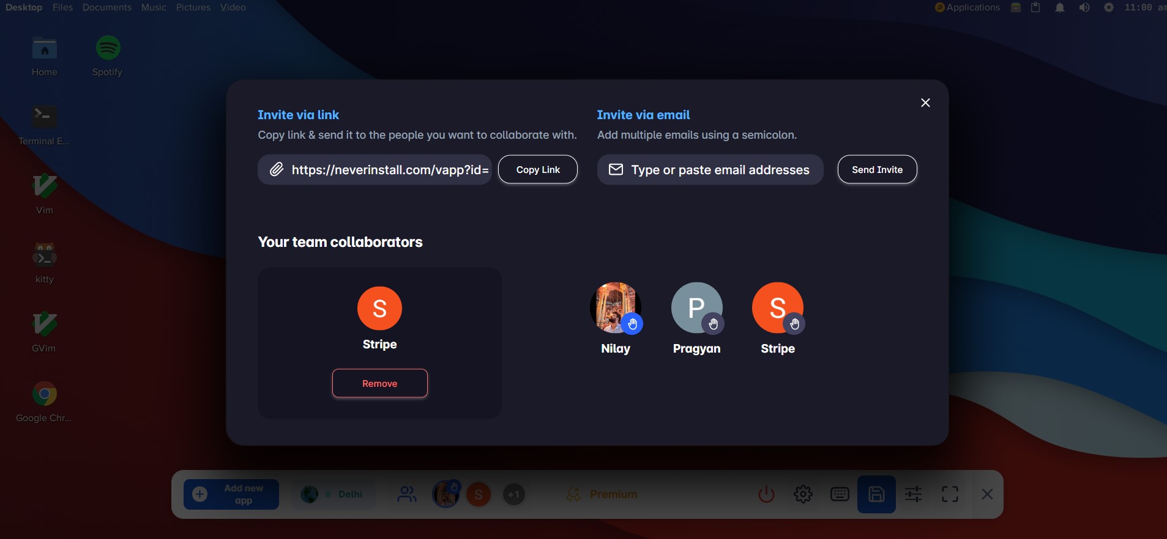The height and width of the screenshot is (539, 1167).
Task: Click the Copy Link button
Action: pyautogui.click(x=538, y=169)
